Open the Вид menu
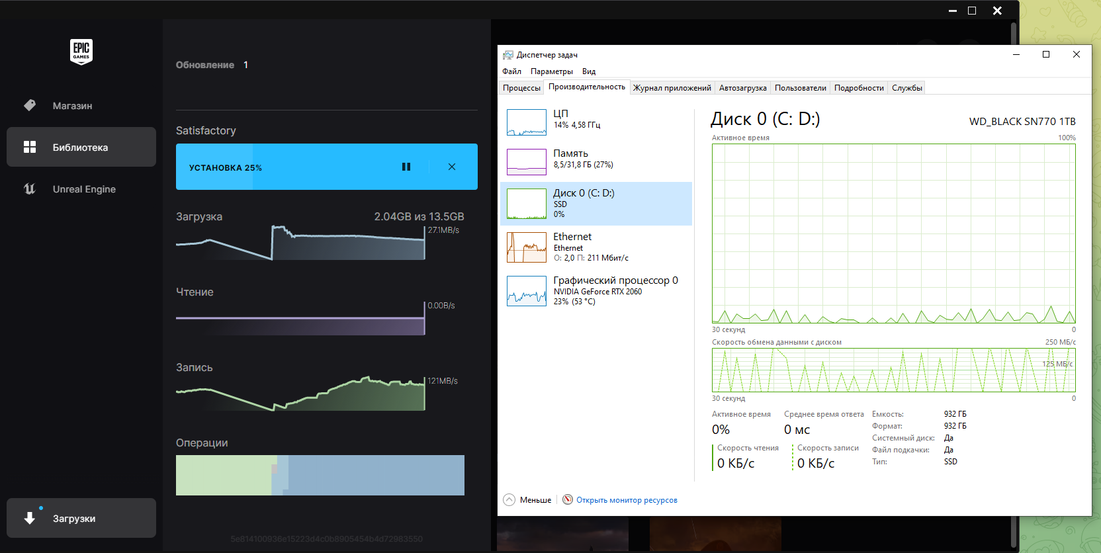 pos(589,71)
